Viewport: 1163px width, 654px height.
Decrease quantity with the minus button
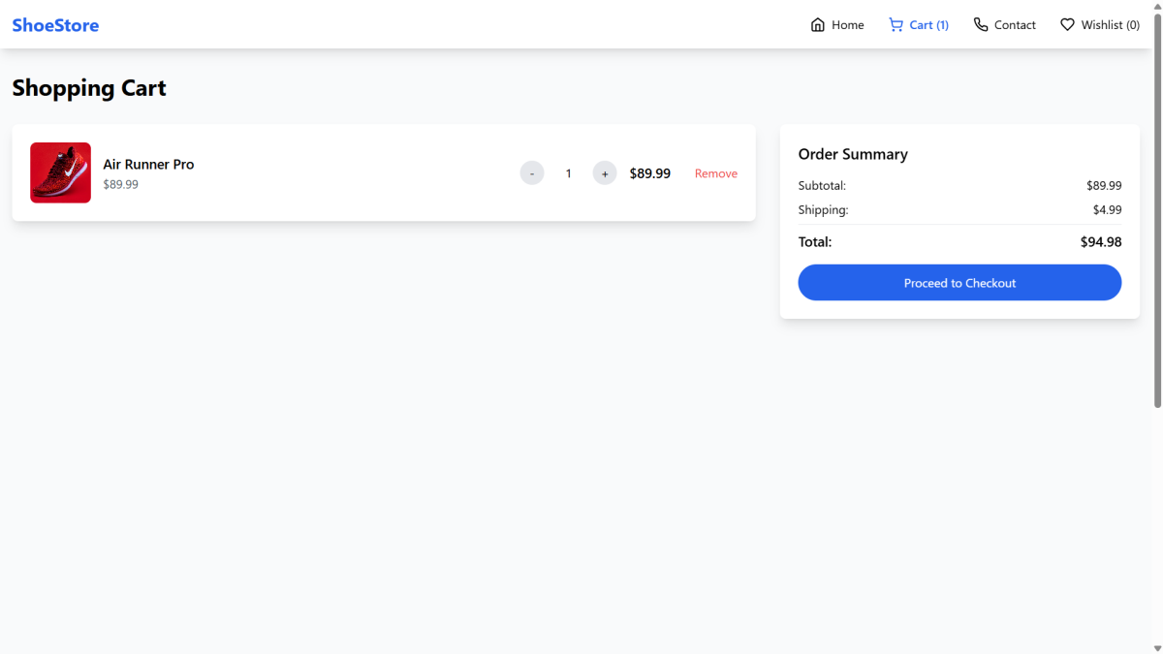(532, 173)
